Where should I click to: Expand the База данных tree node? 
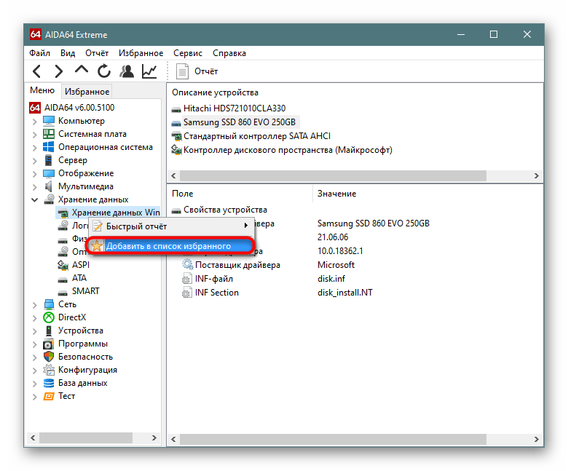(x=34, y=384)
